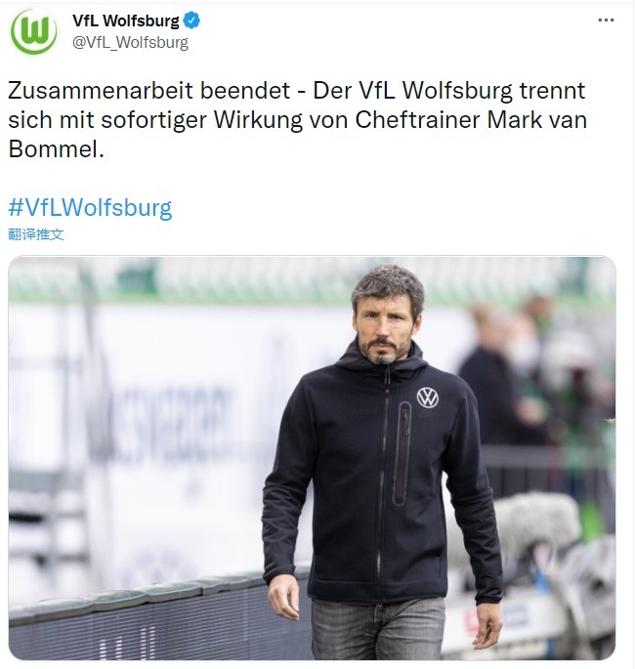
Task: Click the 翻译推文 translate tweet link
Action: click(36, 234)
